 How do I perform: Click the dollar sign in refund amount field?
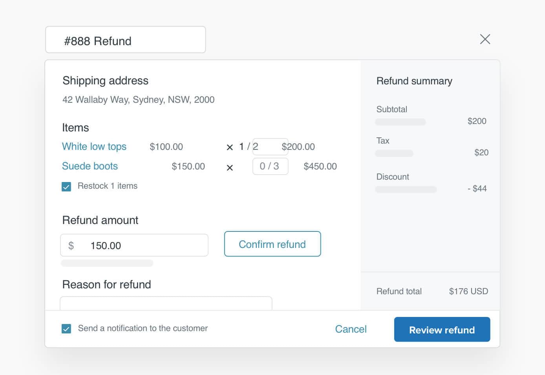[71, 246]
